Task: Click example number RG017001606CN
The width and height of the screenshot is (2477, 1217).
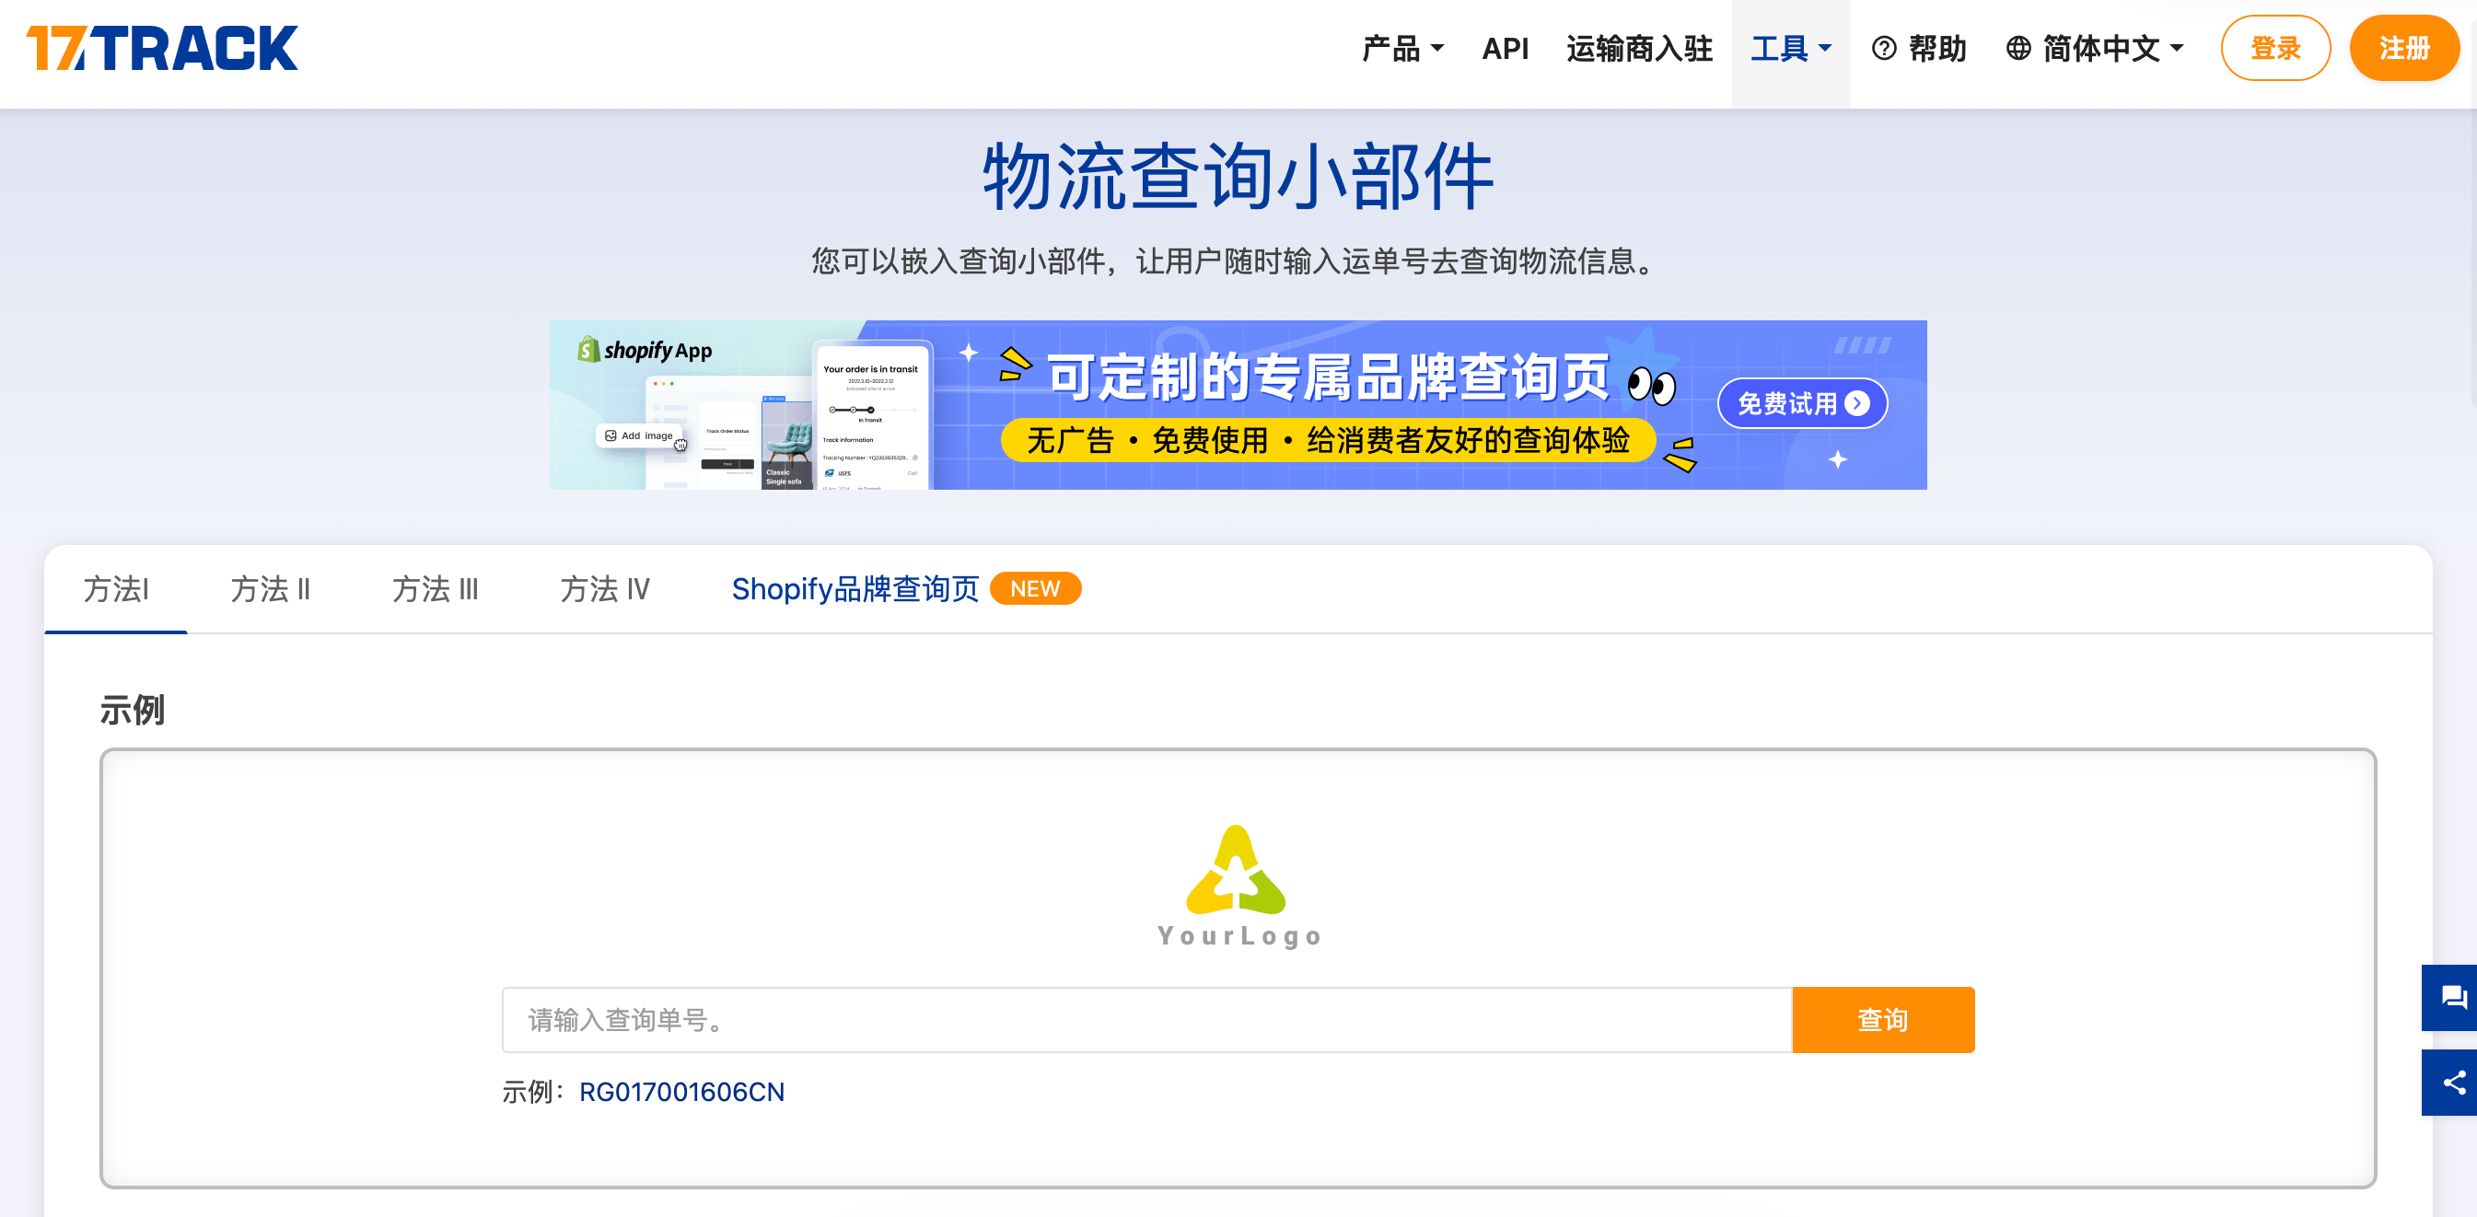Action: 680,1092
